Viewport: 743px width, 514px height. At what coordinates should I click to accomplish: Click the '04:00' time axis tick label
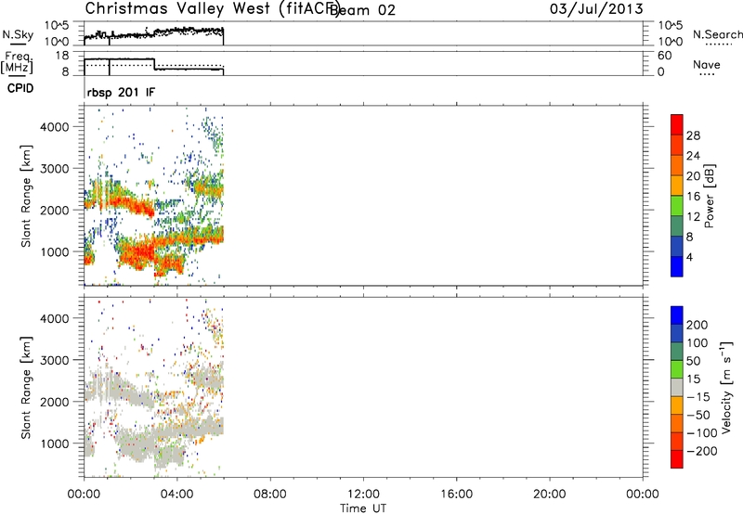177,495
